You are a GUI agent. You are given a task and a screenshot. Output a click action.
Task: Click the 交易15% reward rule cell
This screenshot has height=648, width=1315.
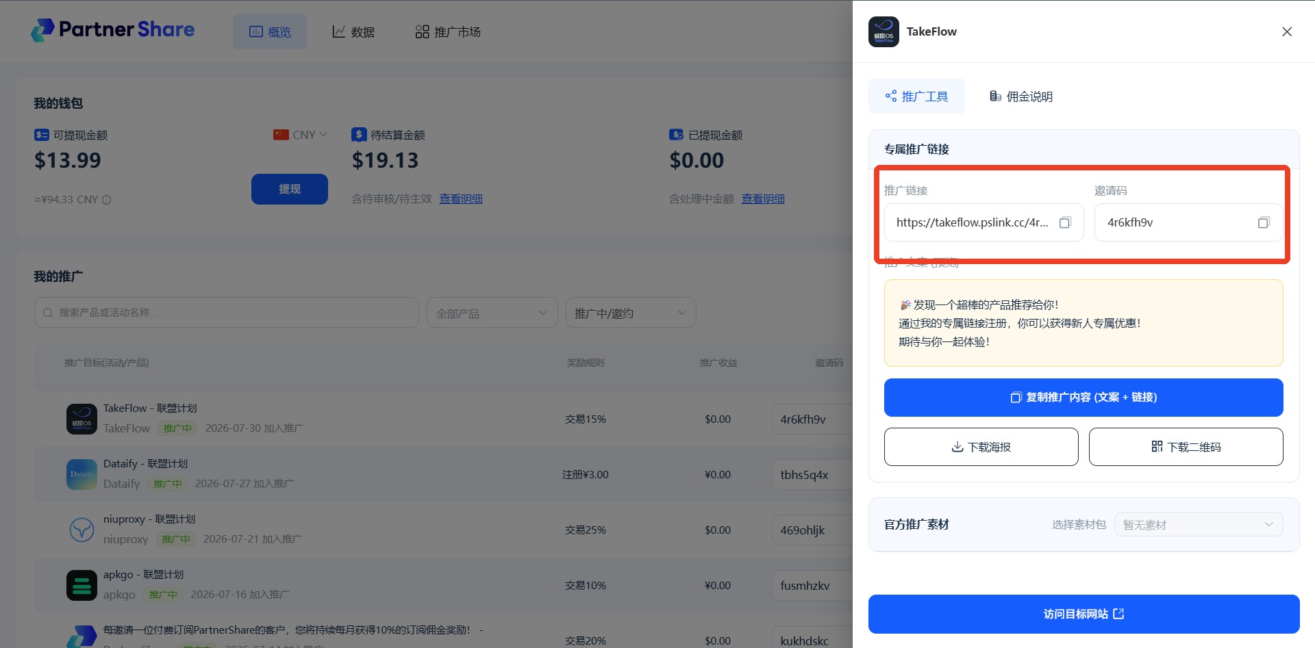[x=586, y=419]
